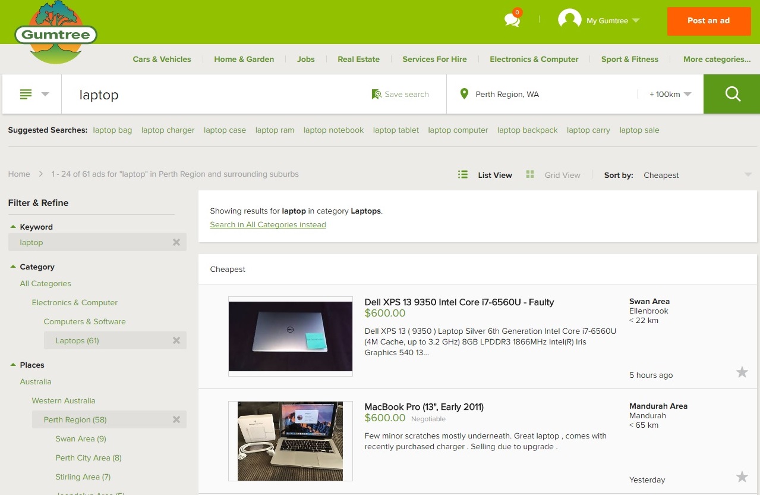Open Services For Hire category
This screenshot has width=760, height=495.
point(434,59)
